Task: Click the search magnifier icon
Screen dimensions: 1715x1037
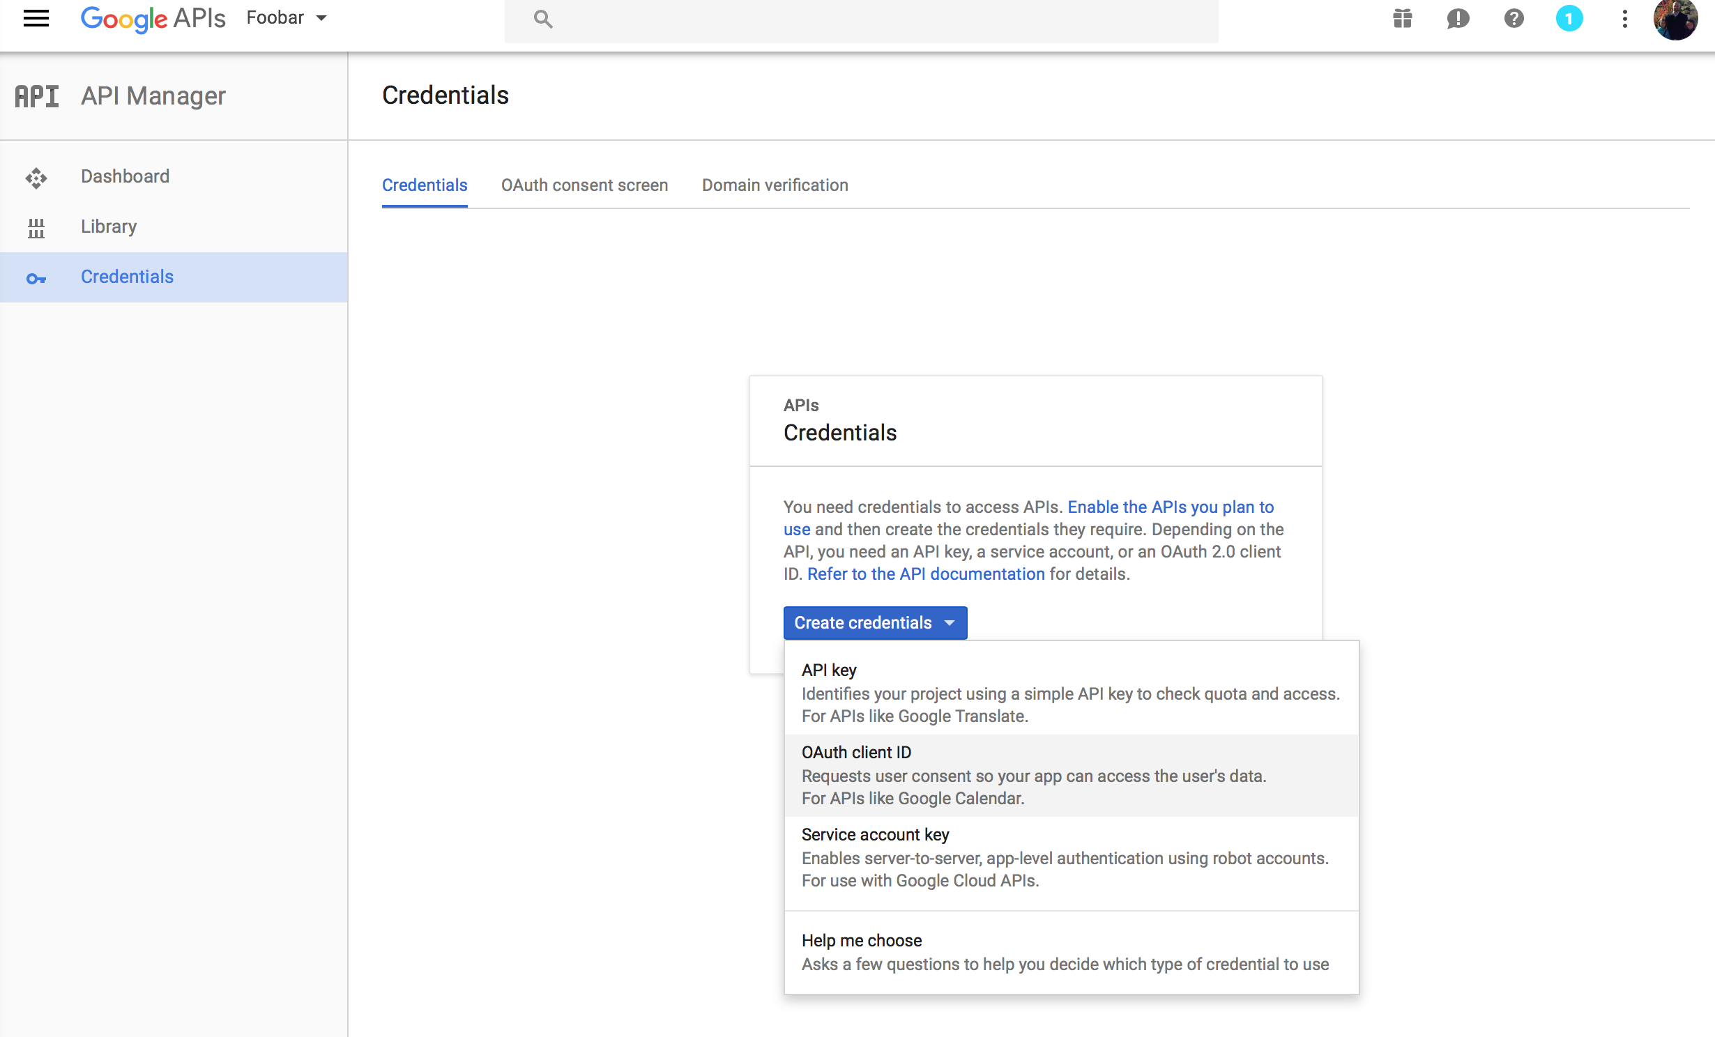Action: 543,19
